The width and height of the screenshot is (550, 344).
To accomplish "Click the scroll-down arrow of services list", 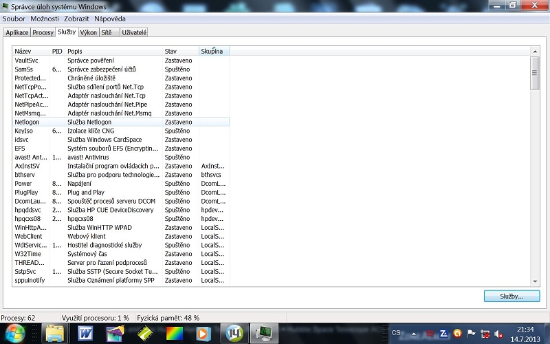I will click(x=535, y=281).
